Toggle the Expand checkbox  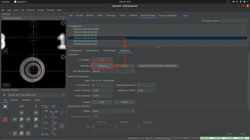click(203, 21)
